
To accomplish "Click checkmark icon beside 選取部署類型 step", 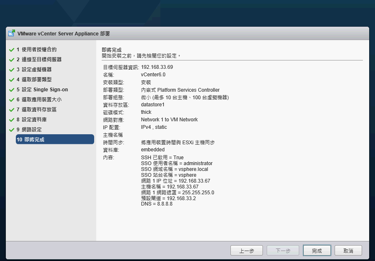I will tap(12, 80).
